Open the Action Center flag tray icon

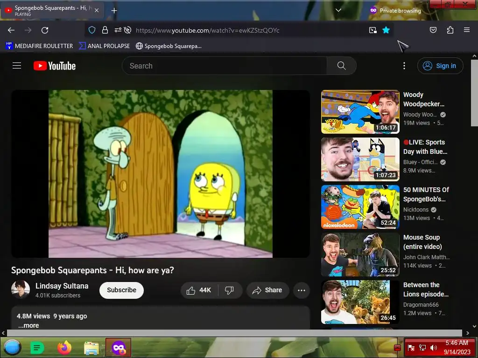411,348
